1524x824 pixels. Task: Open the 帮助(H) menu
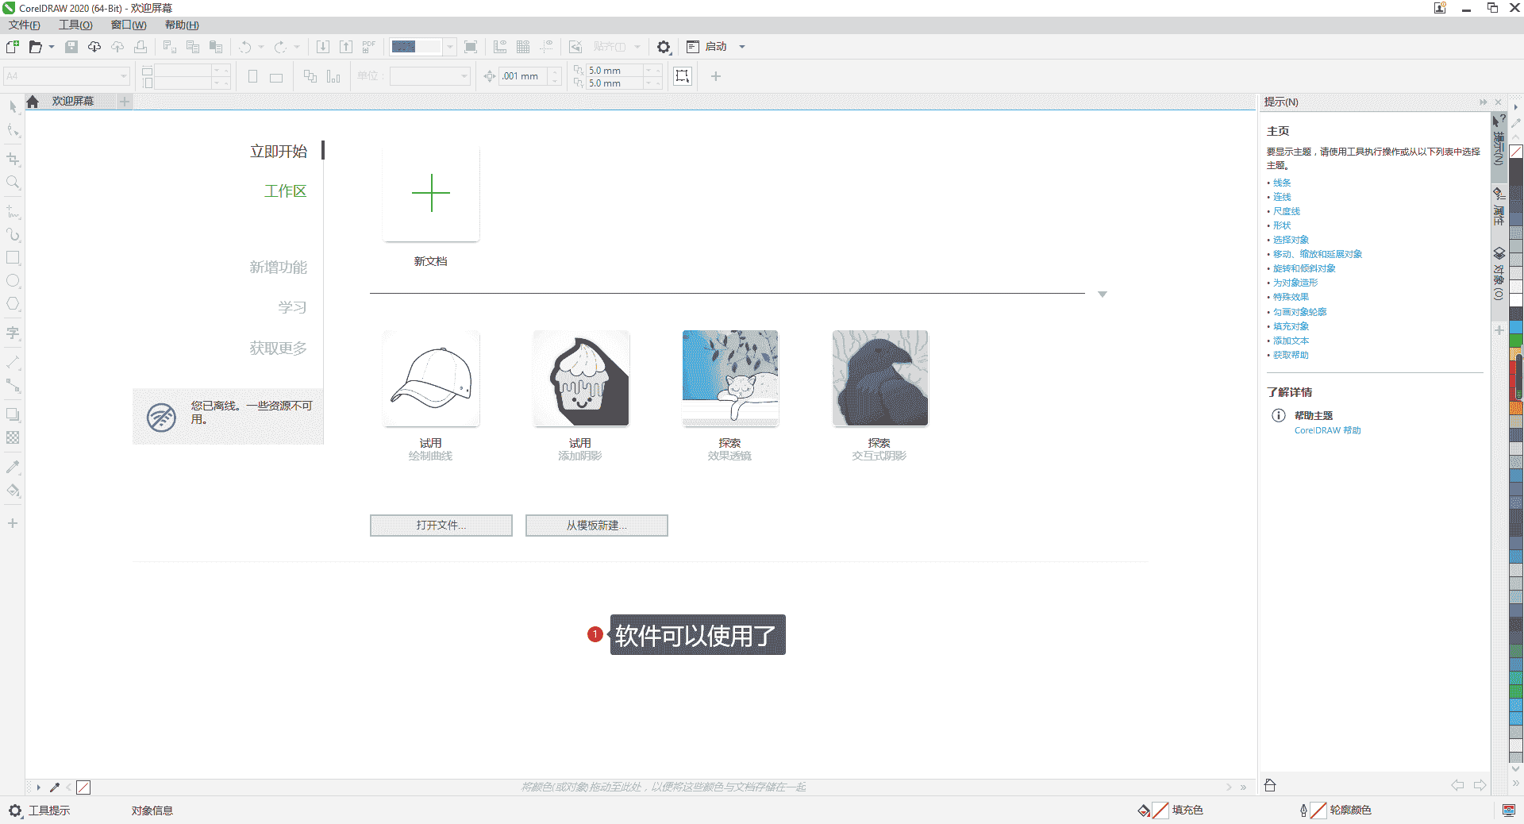tap(182, 25)
